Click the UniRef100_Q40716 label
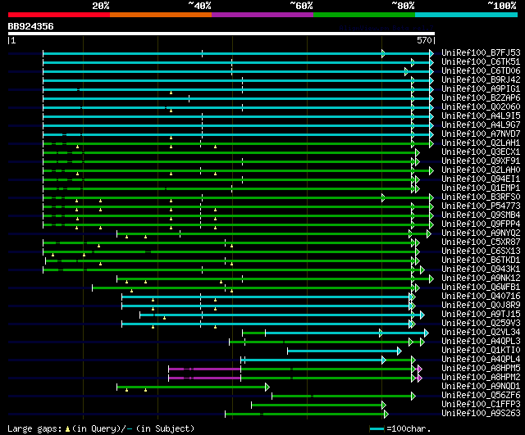 (481, 297)
